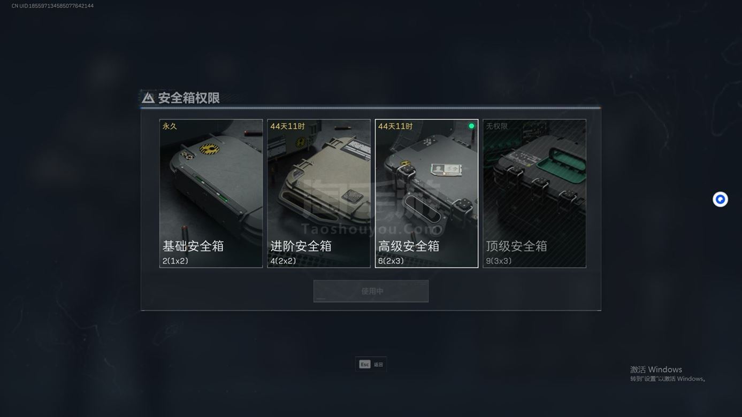This screenshot has width=742, height=417.
Task: Select the 进阶安全箱 card image
Action: tap(319, 193)
